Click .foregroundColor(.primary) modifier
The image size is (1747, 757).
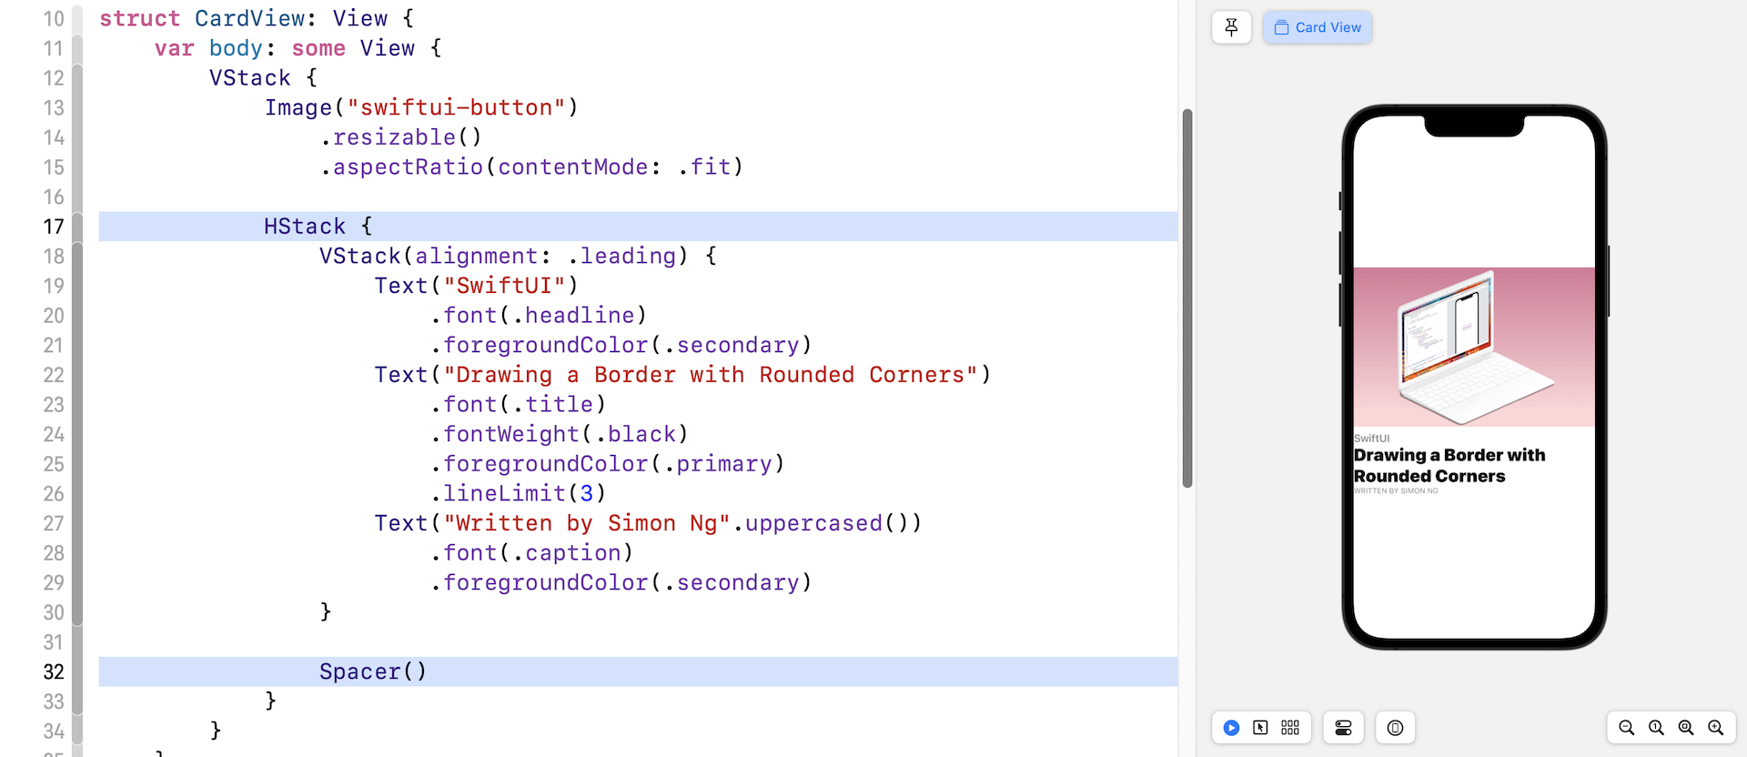(607, 464)
